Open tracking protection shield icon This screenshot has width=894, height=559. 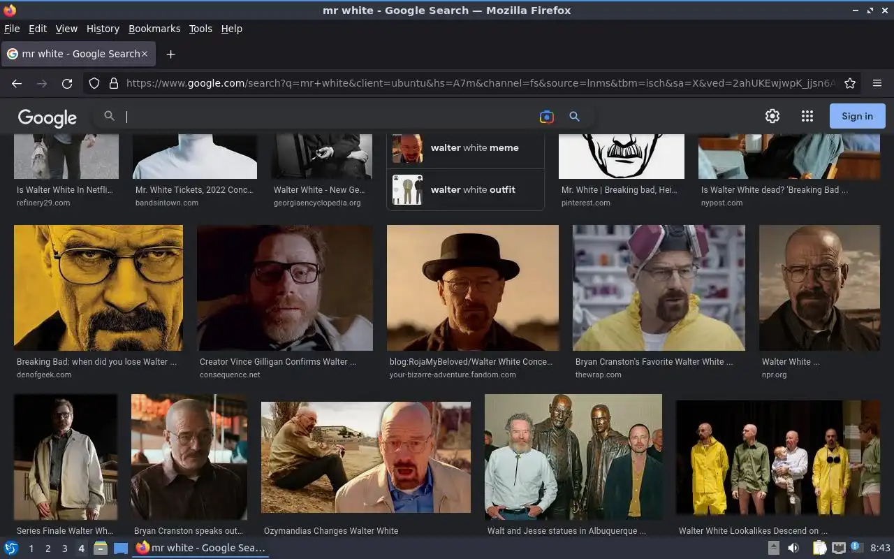(94, 83)
